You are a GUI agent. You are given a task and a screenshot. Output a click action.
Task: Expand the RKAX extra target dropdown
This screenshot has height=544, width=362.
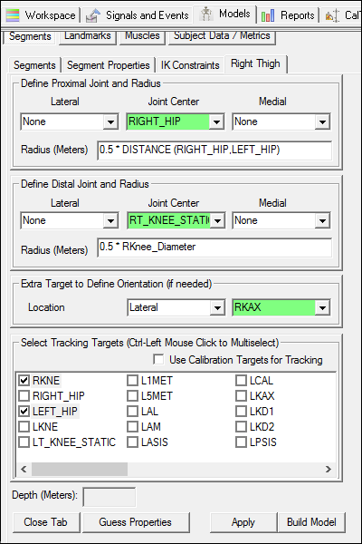pos(322,307)
